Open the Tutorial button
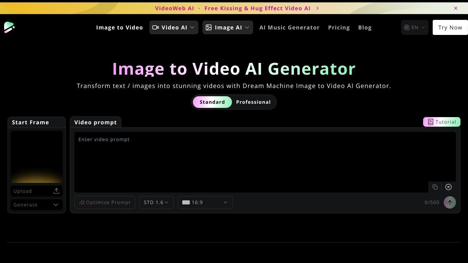 click(442, 122)
